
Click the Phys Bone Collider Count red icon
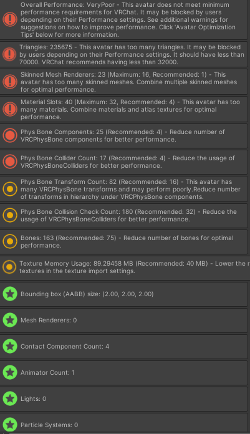point(10,162)
